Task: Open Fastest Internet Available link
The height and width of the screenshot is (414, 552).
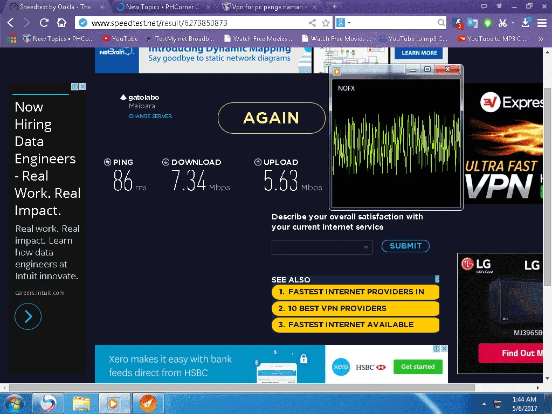Action: click(355, 325)
